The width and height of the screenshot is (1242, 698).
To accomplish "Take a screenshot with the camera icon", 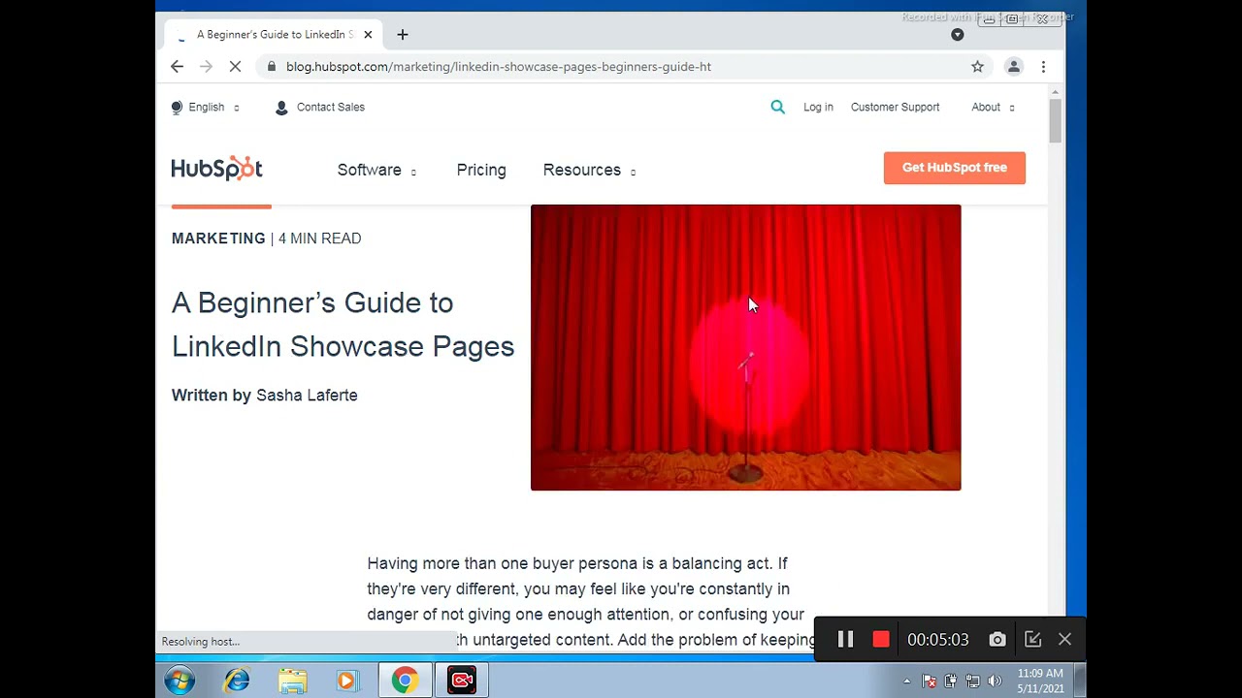I will click(x=997, y=640).
